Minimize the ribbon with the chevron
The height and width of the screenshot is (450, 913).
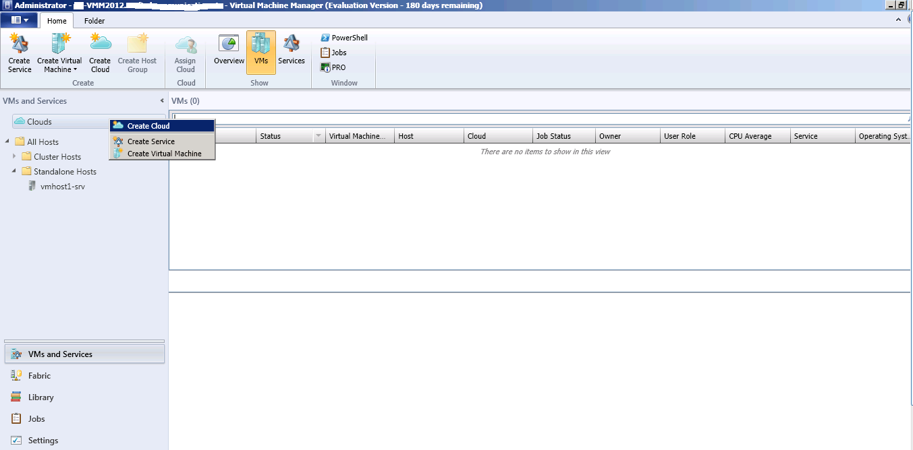click(x=897, y=20)
